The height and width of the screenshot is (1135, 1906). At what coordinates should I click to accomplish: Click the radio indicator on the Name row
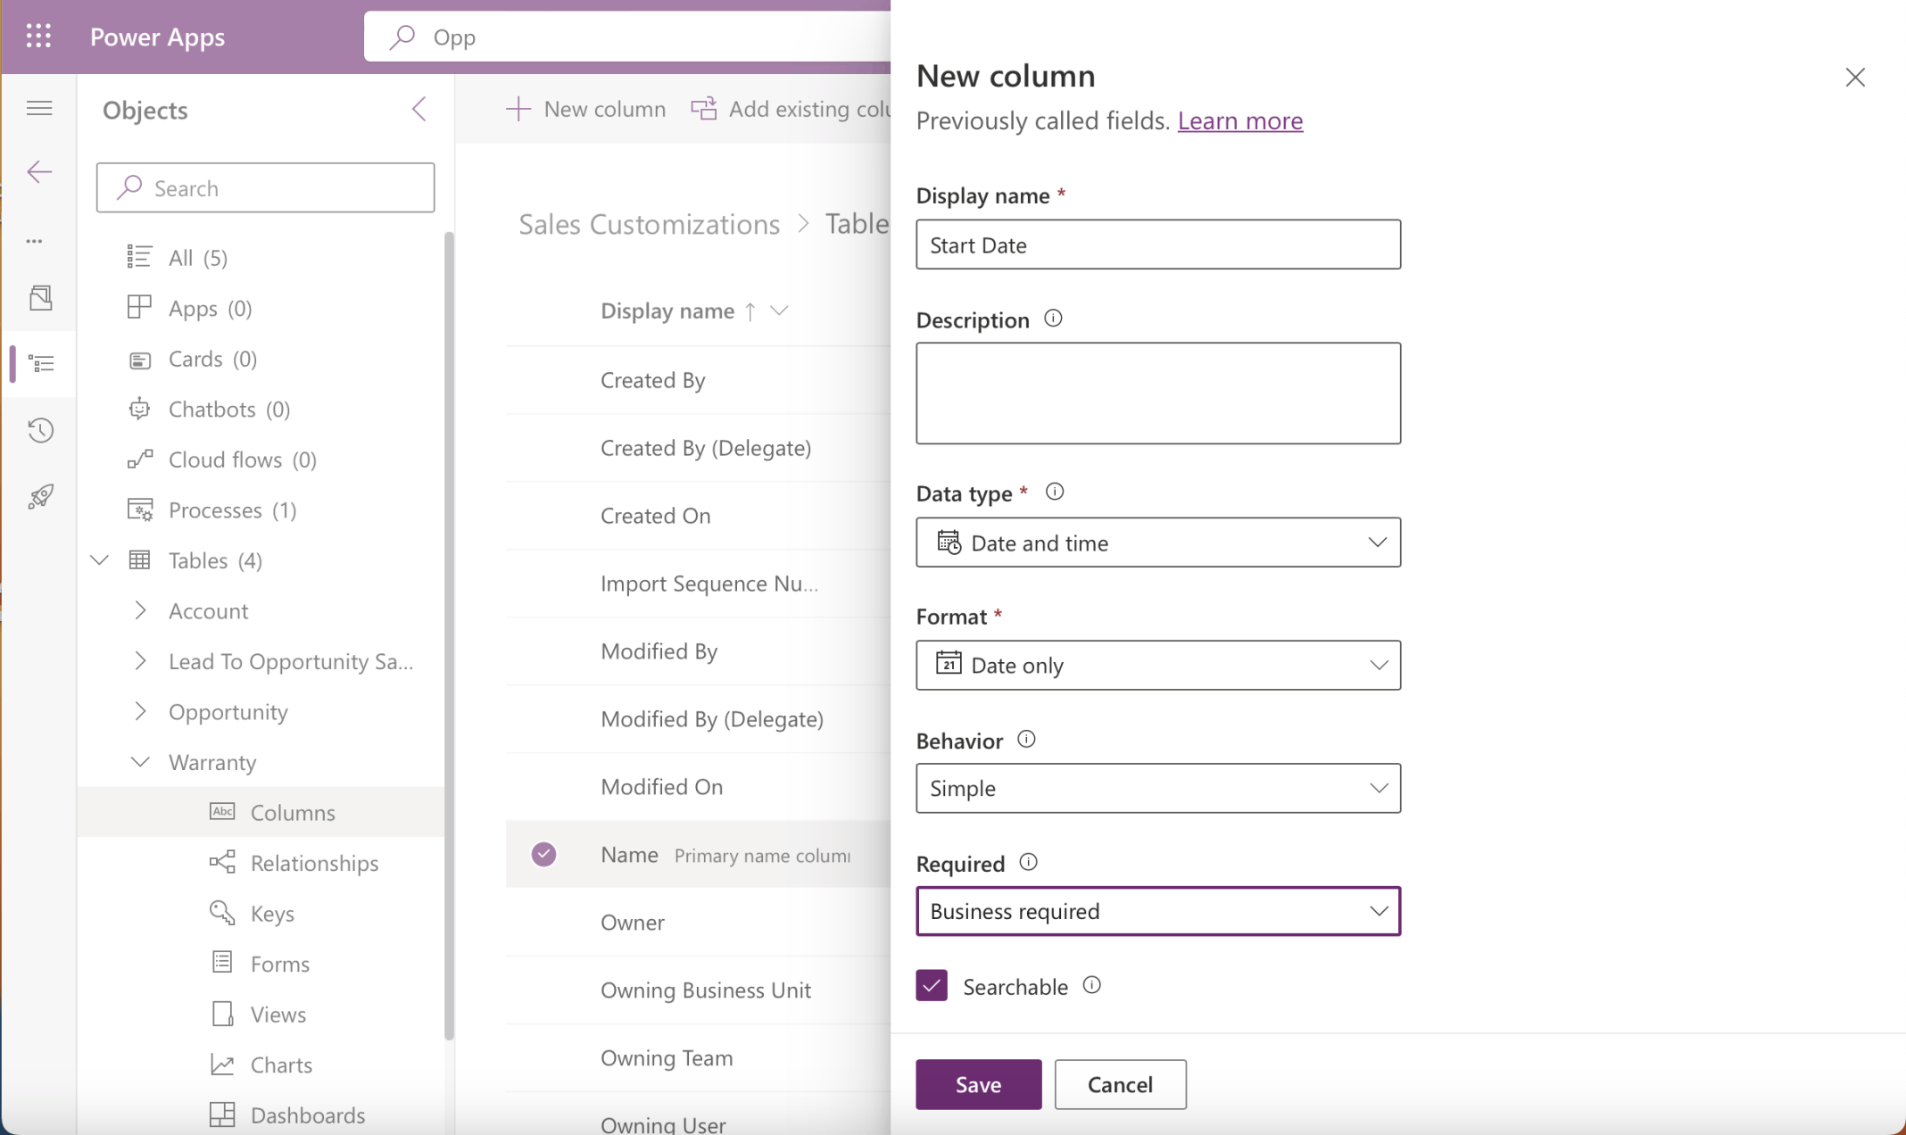[x=543, y=854]
